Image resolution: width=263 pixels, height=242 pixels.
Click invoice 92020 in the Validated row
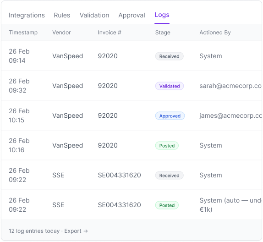[x=108, y=86]
